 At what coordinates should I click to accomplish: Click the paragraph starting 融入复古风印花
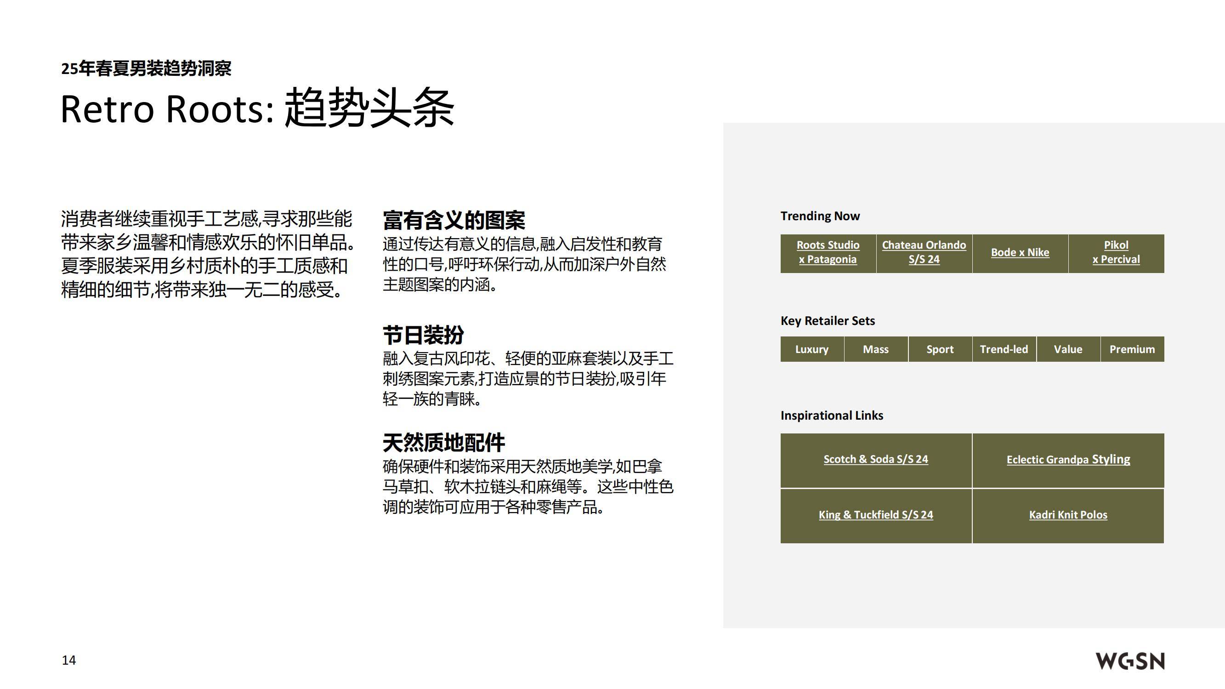tap(528, 379)
